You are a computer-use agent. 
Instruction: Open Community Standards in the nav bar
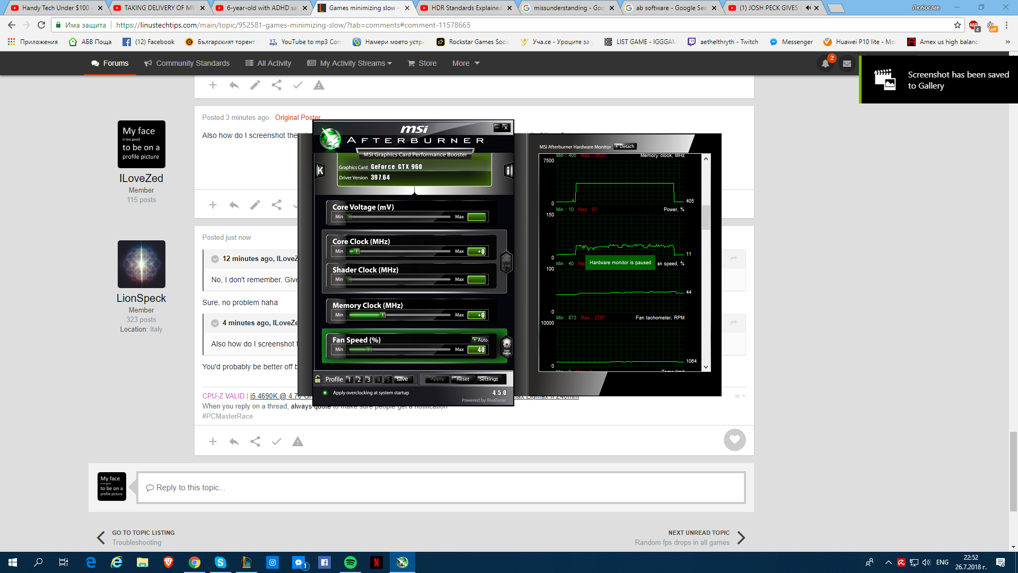(187, 63)
